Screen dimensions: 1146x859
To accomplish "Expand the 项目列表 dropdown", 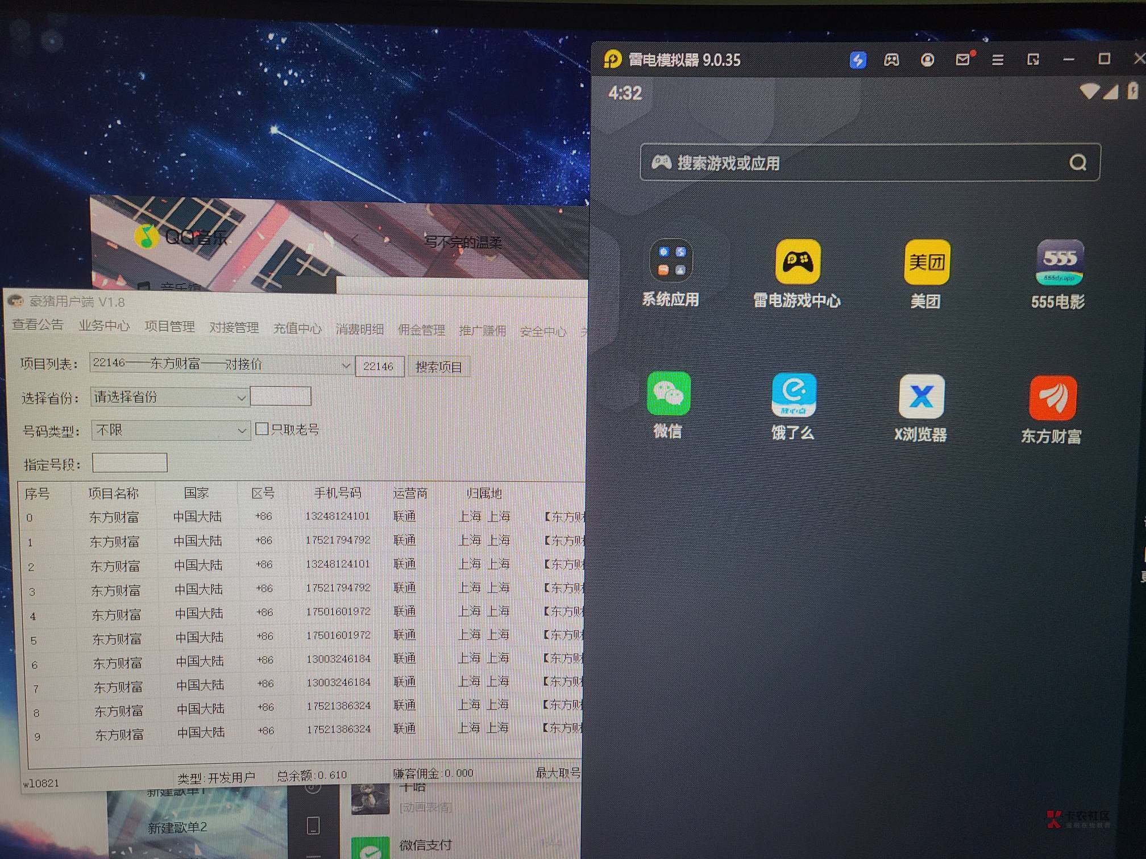I will click(x=345, y=365).
